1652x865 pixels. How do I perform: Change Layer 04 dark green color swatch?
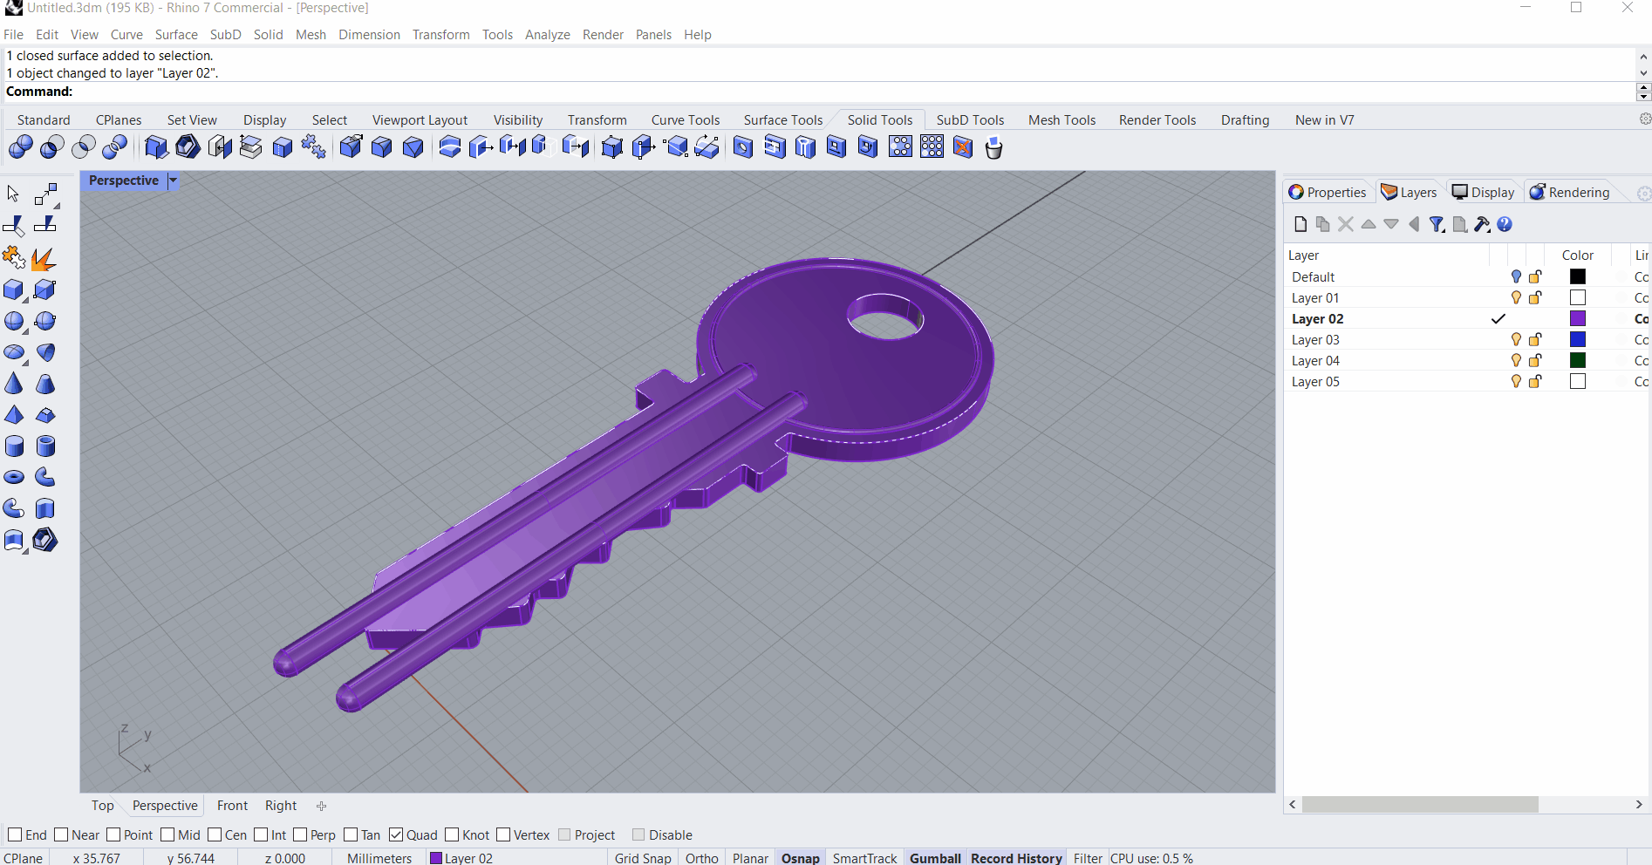[x=1578, y=360]
